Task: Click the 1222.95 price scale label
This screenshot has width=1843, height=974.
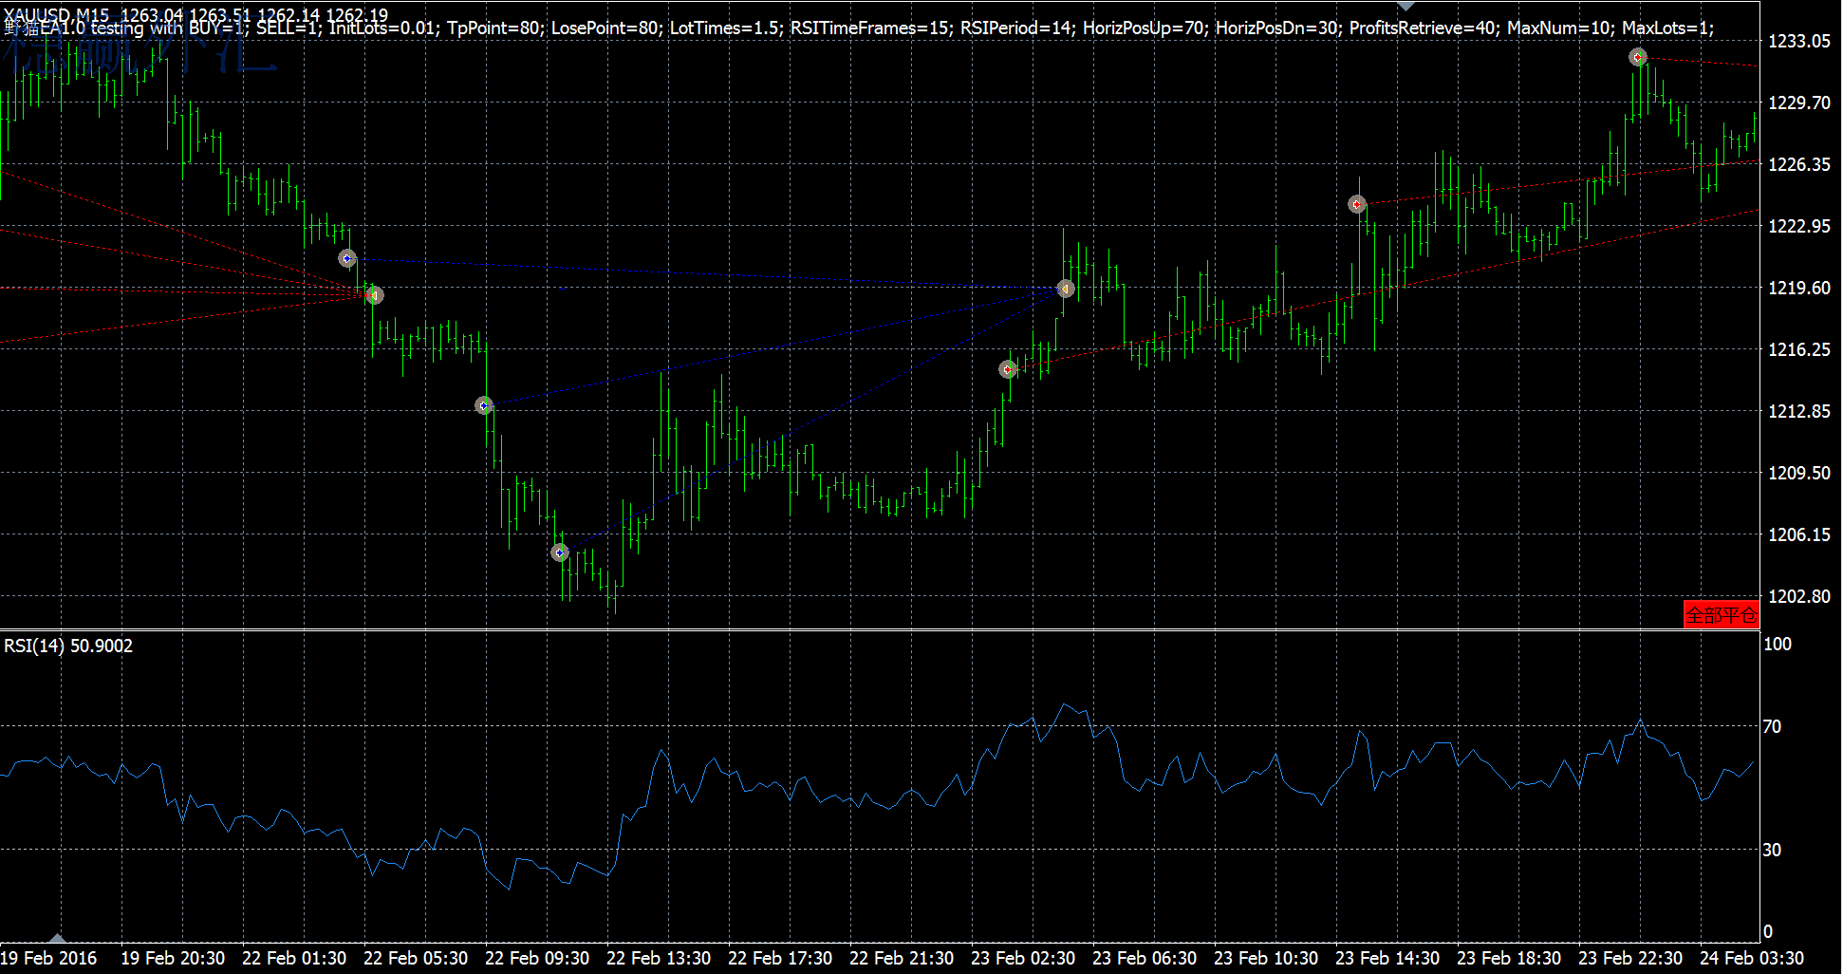Action: pyautogui.click(x=1799, y=226)
